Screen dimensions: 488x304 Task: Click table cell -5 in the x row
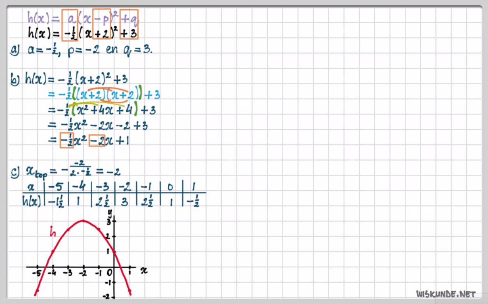56,186
